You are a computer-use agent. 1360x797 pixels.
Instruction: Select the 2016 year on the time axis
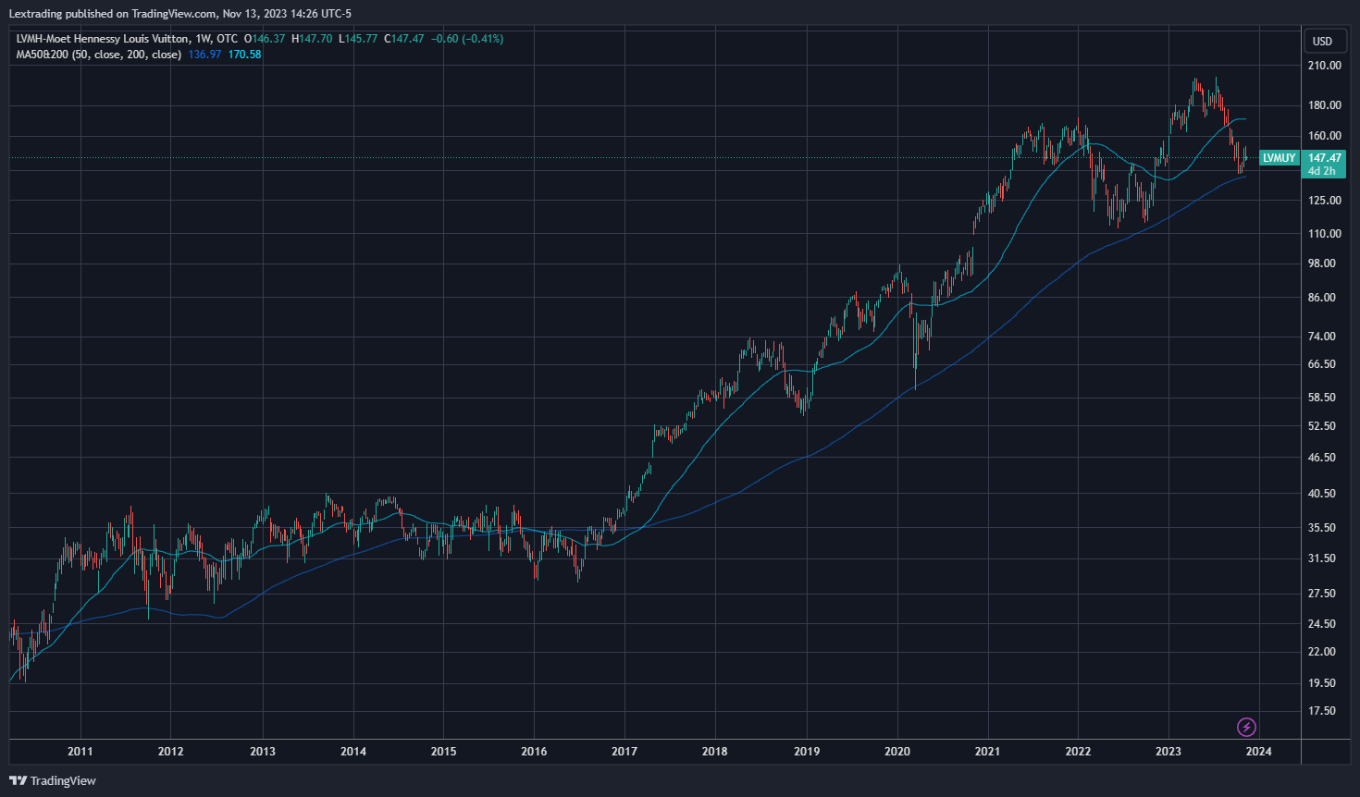click(x=534, y=752)
